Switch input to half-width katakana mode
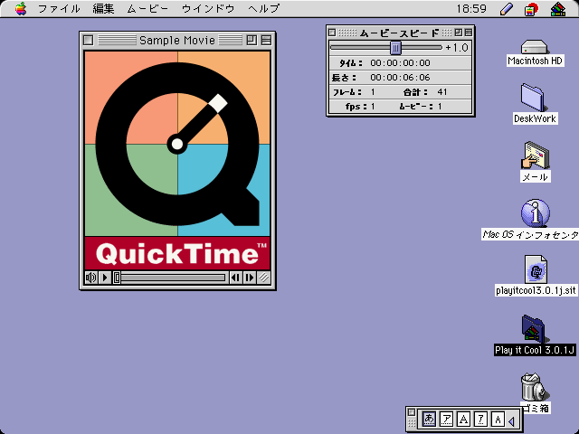The height and width of the screenshot is (434, 579). [x=480, y=420]
